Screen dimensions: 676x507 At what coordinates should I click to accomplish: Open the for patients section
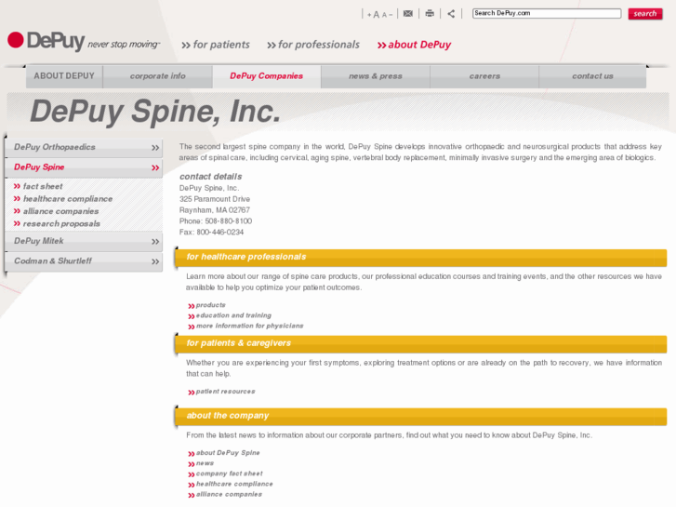pos(216,45)
